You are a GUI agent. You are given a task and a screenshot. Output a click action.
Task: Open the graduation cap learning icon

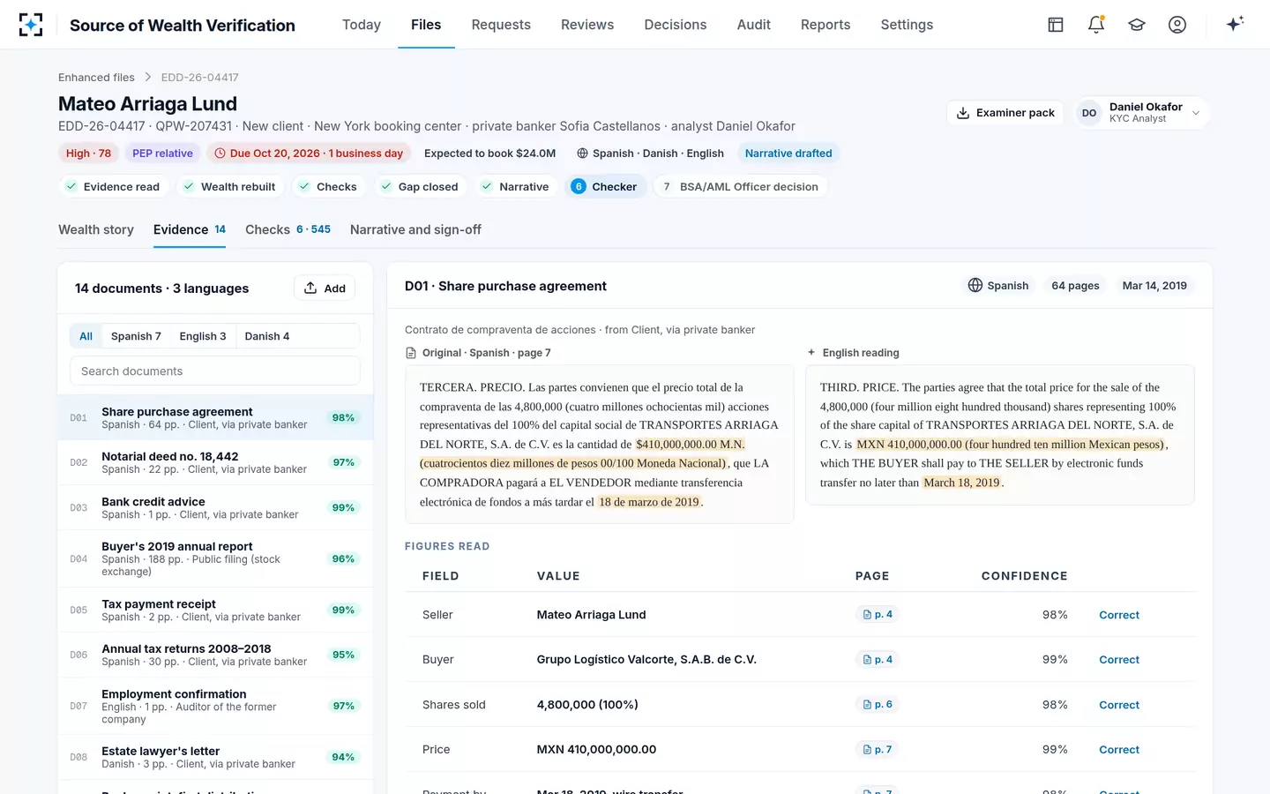click(x=1137, y=25)
